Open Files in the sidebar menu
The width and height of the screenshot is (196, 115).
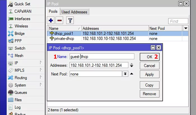click(18, 100)
